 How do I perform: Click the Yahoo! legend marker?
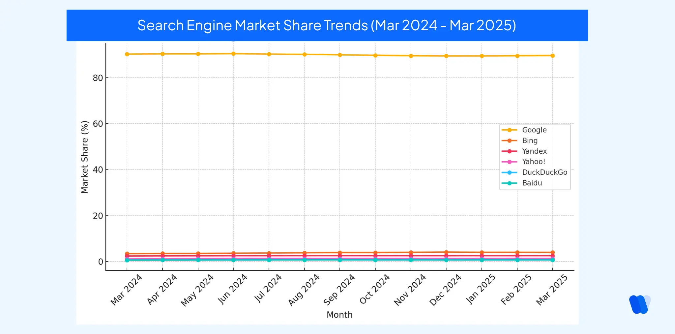pos(509,162)
